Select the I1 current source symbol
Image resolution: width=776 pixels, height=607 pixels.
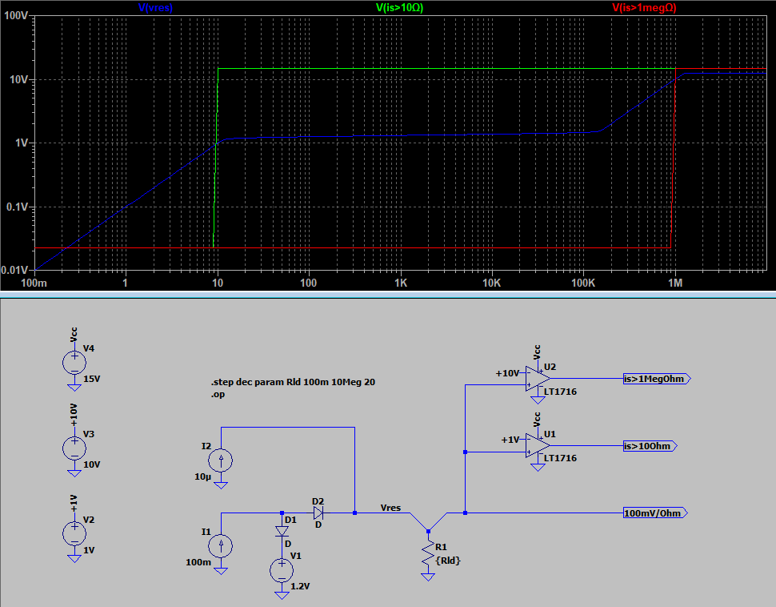click(221, 547)
